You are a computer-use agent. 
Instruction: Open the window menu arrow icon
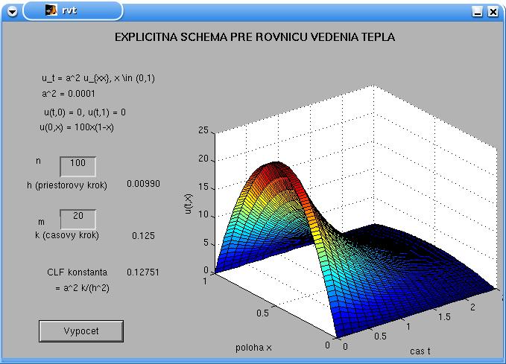(12, 12)
